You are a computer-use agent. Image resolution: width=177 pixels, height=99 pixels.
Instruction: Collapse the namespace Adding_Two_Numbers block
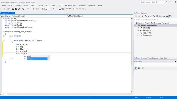pos(4,32)
